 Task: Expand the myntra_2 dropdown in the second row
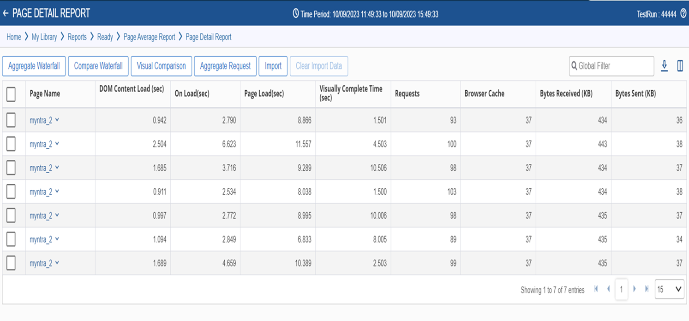point(57,144)
